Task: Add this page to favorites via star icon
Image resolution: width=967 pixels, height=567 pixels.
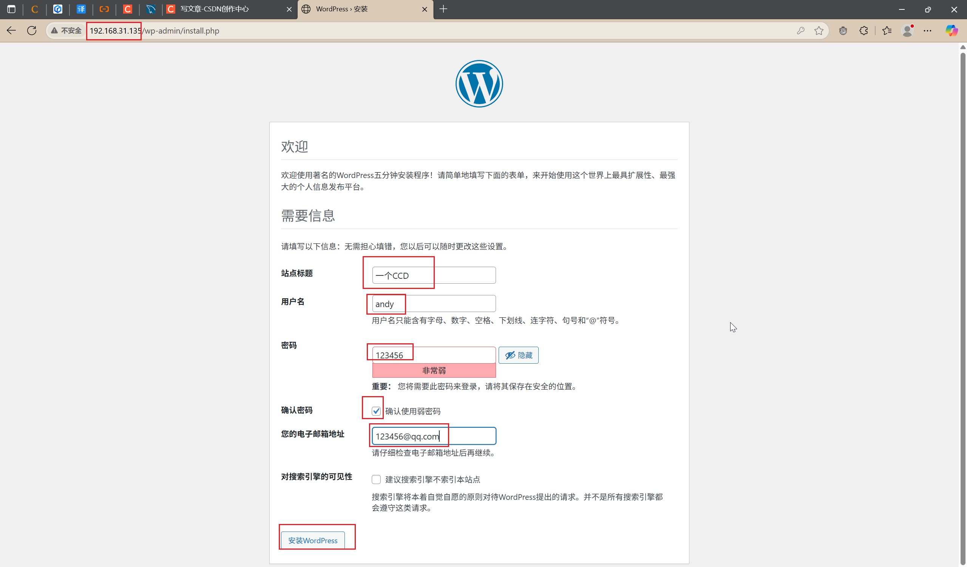Action: 819,31
